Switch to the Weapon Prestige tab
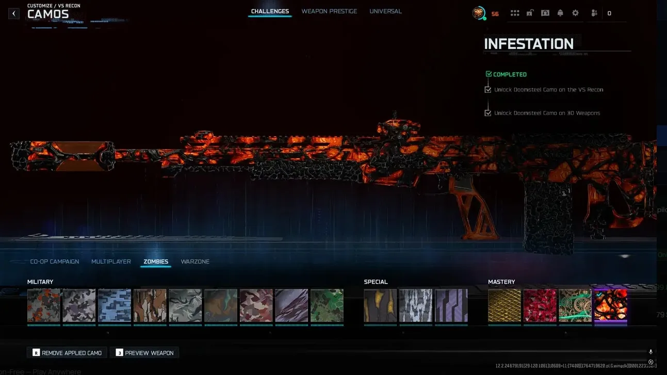Screen dimensions: 667x375 point(329,11)
